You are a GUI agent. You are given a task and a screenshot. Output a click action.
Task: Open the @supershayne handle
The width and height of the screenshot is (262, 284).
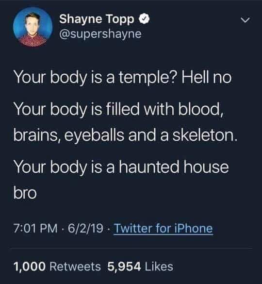tap(100, 34)
